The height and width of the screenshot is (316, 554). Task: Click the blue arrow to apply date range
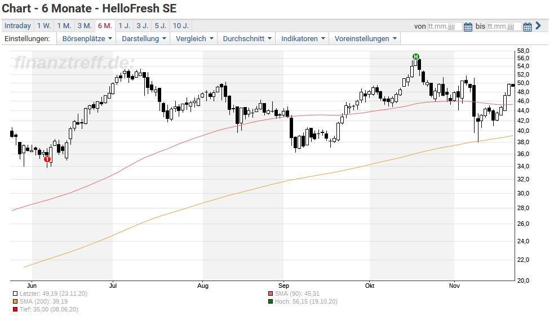pos(538,26)
